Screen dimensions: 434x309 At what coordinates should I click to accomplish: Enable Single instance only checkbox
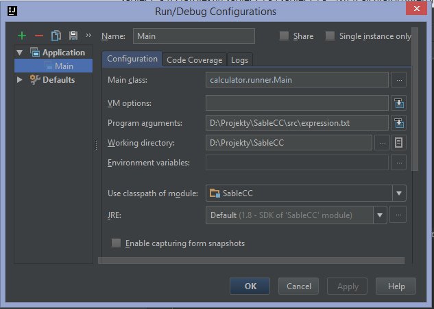tap(330, 36)
